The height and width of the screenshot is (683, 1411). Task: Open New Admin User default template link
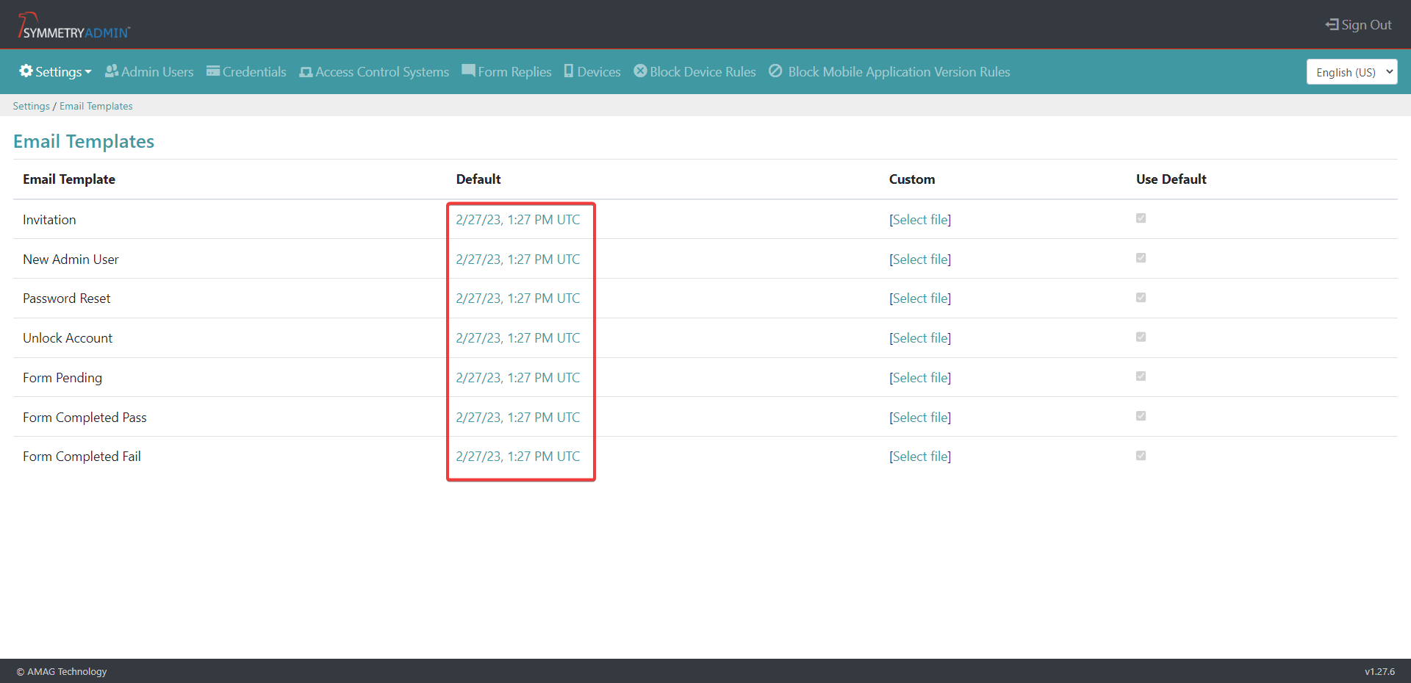518,259
